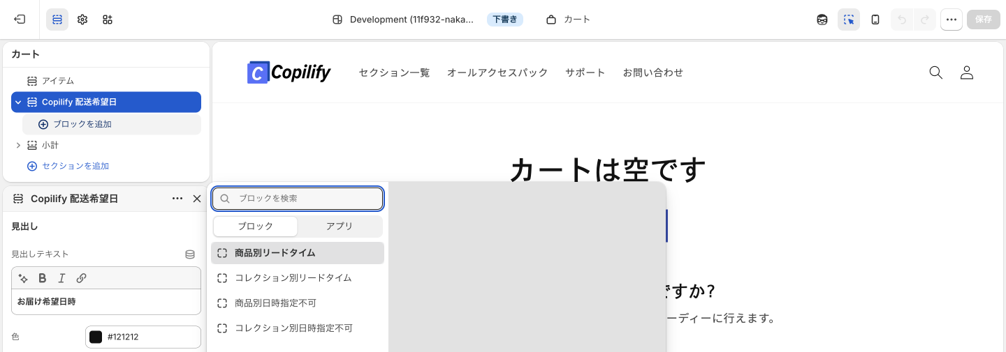
Task: Close the Copilify 配送希望日 settings panel
Action: point(197,199)
